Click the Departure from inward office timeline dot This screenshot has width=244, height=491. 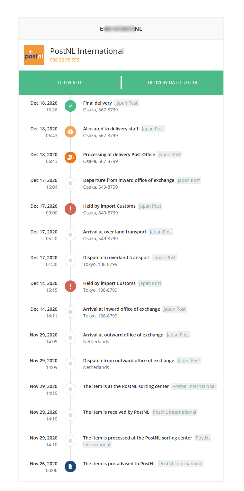pos(70,183)
